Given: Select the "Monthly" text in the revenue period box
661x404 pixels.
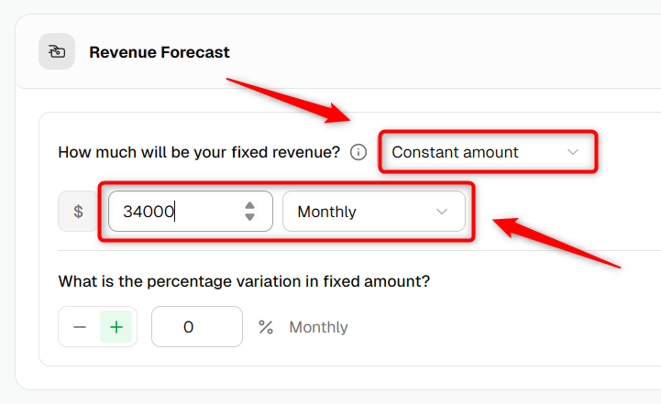Looking at the screenshot, I should [326, 212].
